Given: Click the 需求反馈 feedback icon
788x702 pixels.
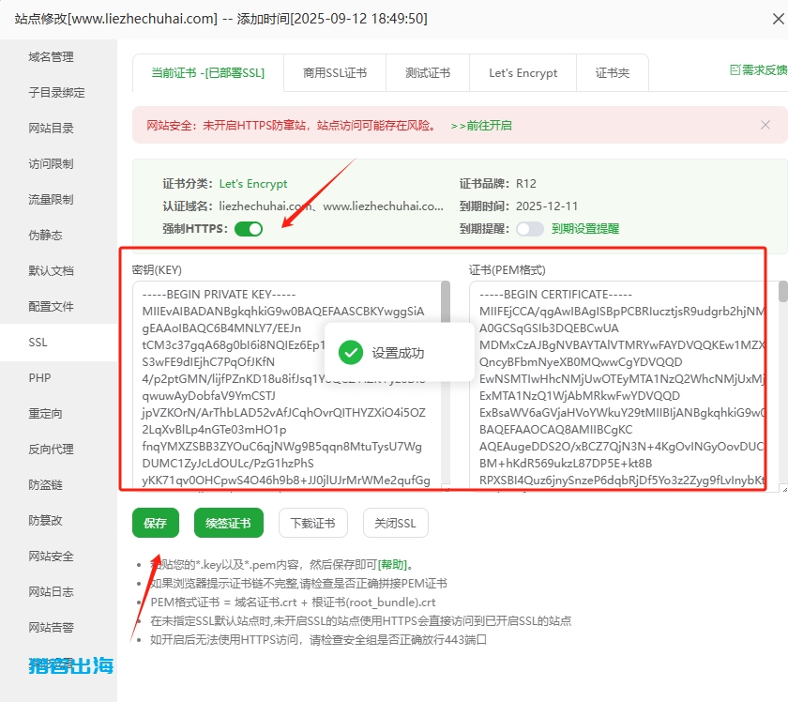Looking at the screenshot, I should click(735, 70).
